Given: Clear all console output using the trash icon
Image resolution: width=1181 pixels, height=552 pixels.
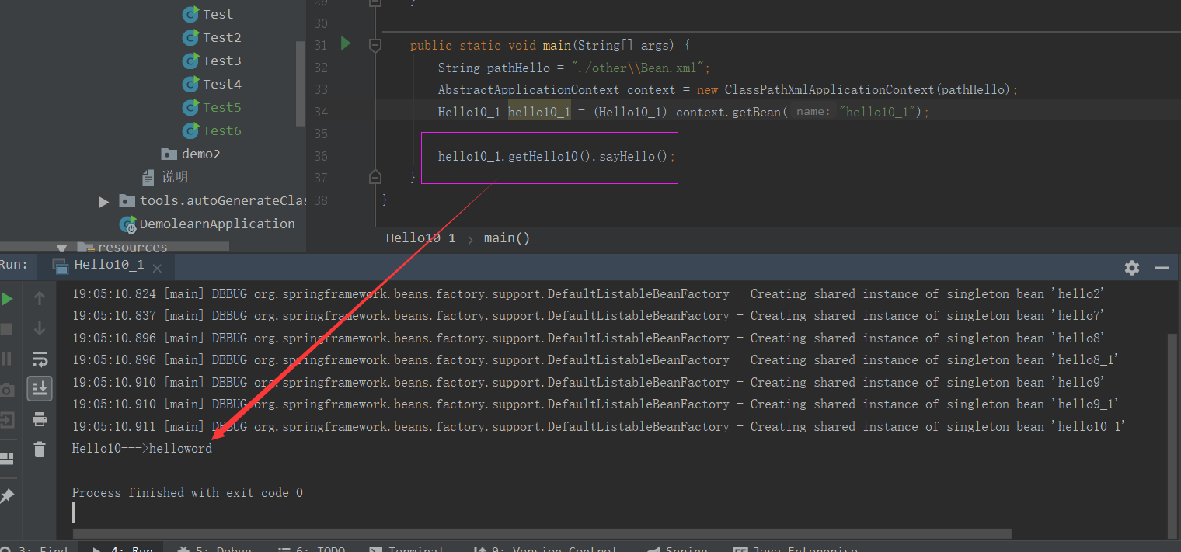Looking at the screenshot, I should (40, 449).
